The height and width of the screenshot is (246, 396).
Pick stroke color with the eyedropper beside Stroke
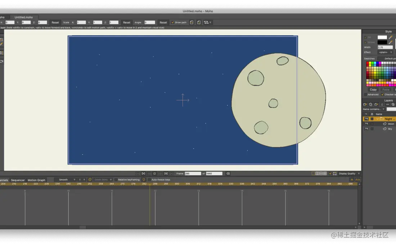coord(391,42)
